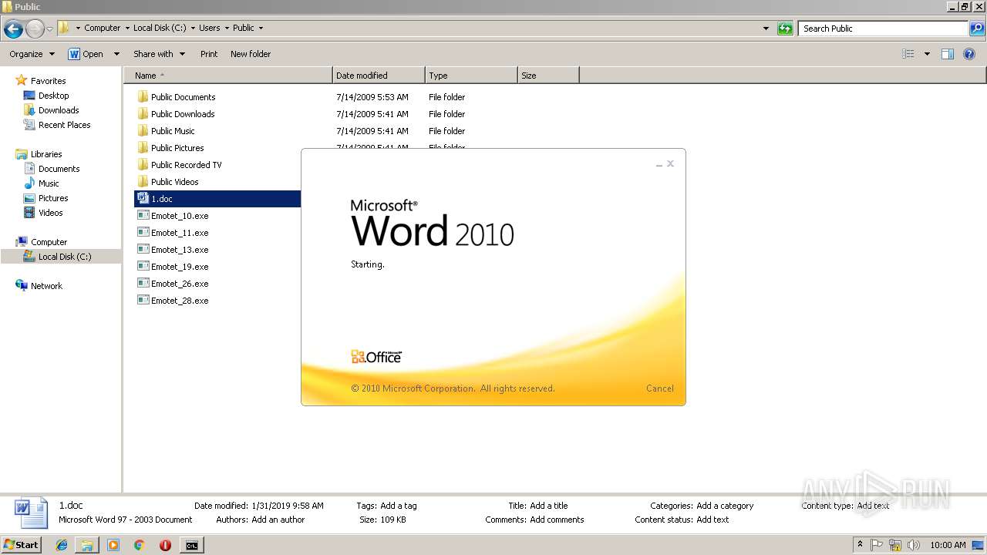The image size is (987, 555).
Task: Click Add an author in details pane
Action: 278,520
